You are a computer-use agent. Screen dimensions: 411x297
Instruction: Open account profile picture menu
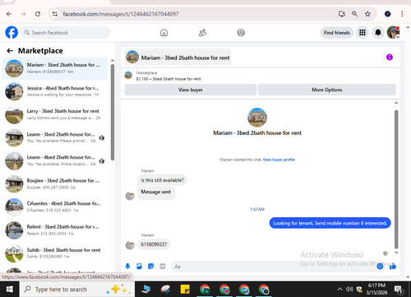click(393, 32)
